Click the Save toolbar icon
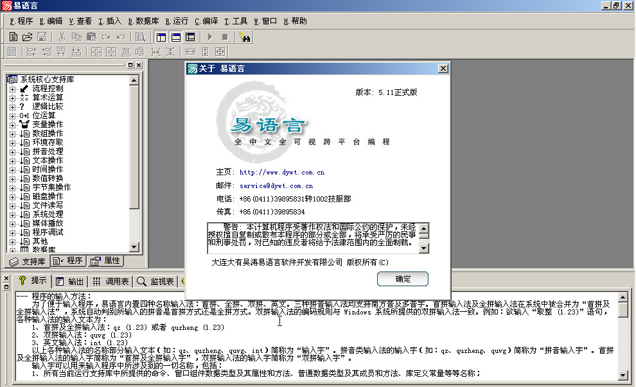Viewport: 636px width, 387px height. [42, 37]
